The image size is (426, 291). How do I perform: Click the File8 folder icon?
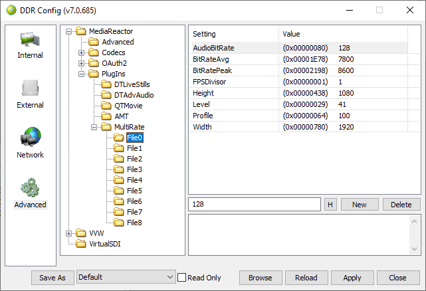pyautogui.click(x=119, y=223)
